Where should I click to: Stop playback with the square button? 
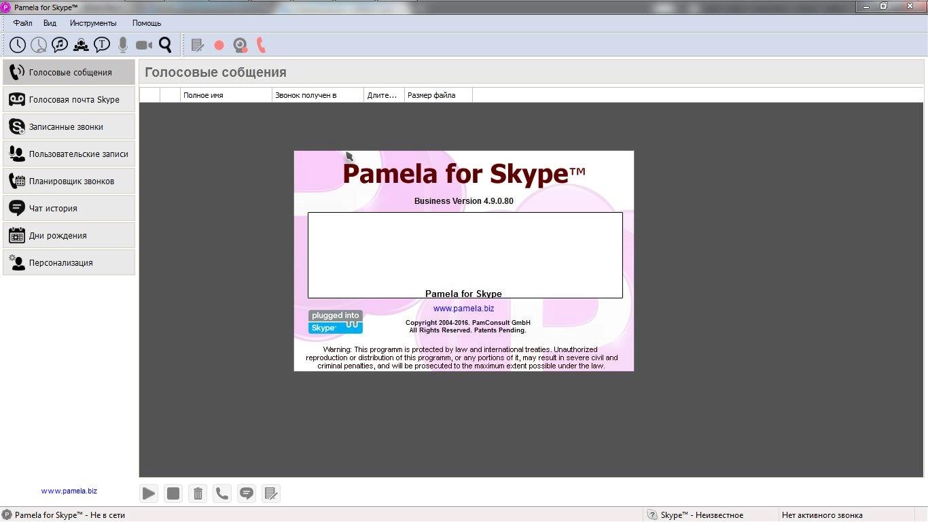coord(173,493)
